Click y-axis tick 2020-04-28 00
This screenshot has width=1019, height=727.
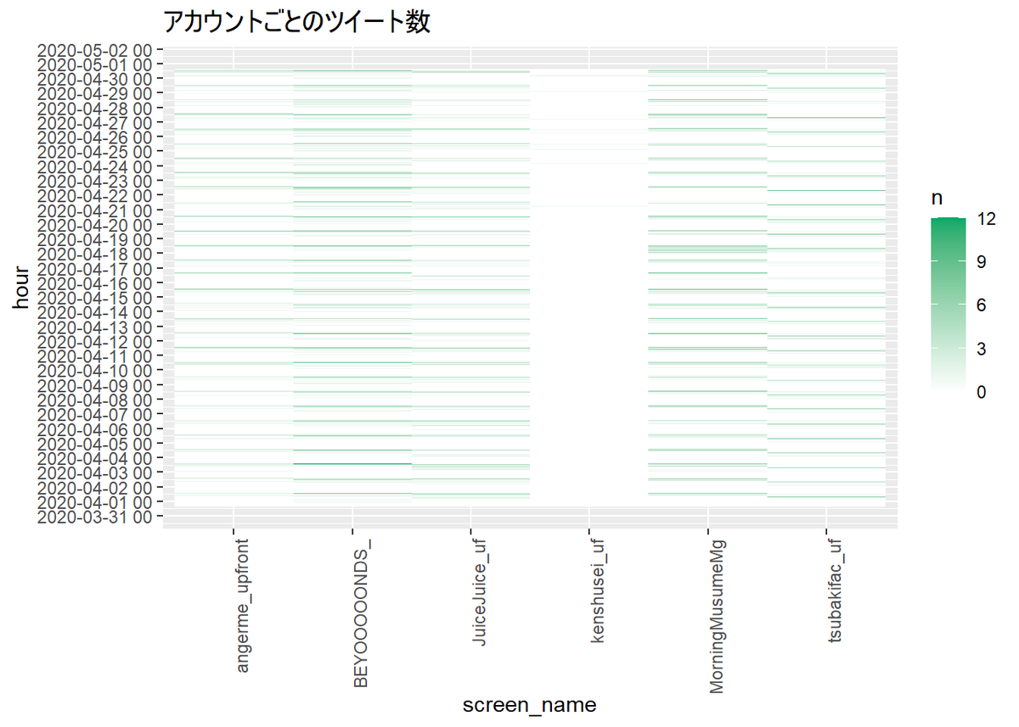95,109
